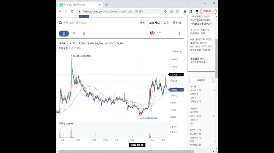This screenshot has width=274, height=153.
Task: Open 나무가 in recent list
Action: pos(193,98)
